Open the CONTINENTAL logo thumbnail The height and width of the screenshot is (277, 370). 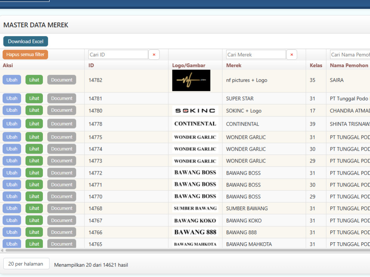click(x=195, y=124)
